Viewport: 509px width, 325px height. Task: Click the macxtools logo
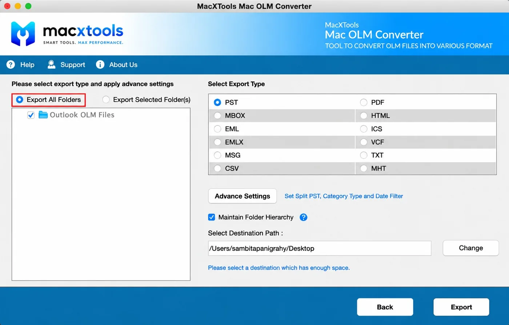point(67,33)
